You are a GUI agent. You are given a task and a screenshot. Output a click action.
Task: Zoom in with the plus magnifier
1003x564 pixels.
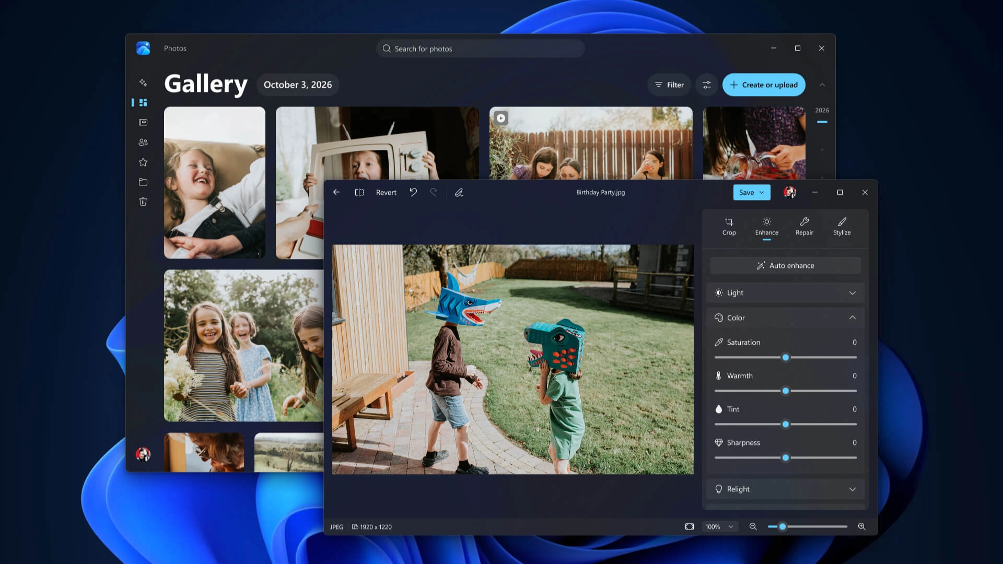[862, 526]
